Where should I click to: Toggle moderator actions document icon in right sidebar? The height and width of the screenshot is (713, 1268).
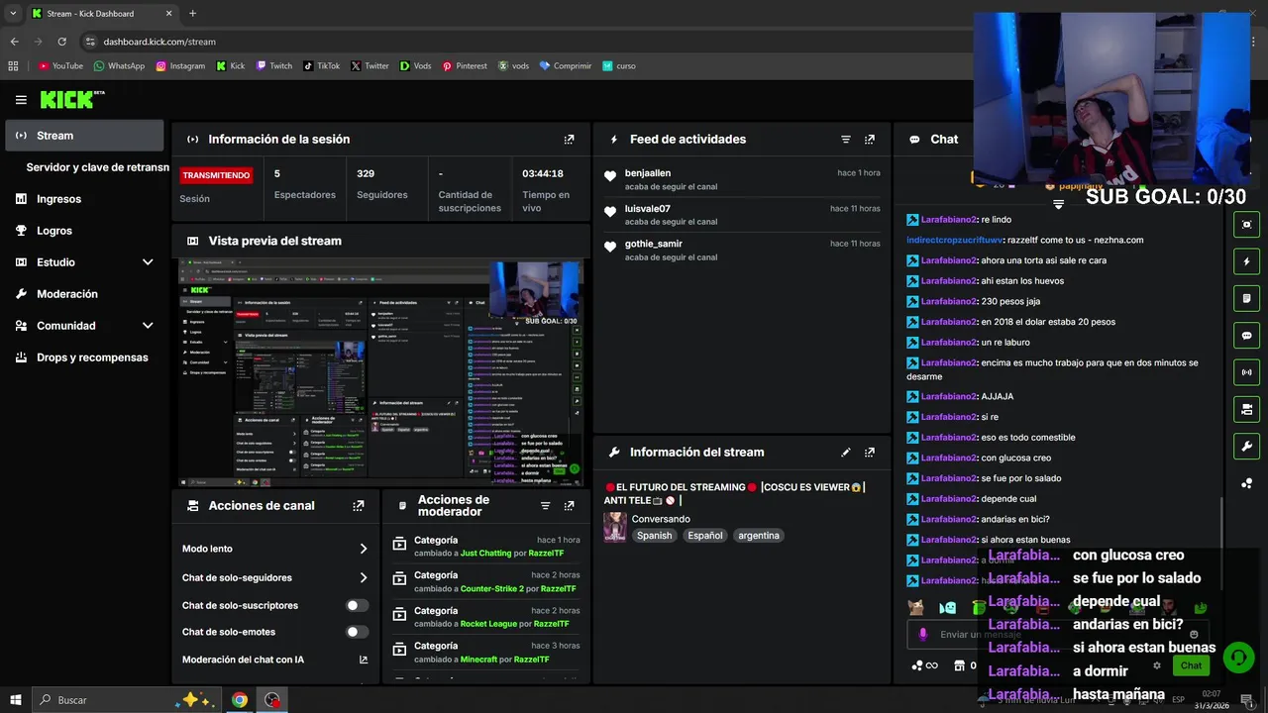[x=1246, y=298]
